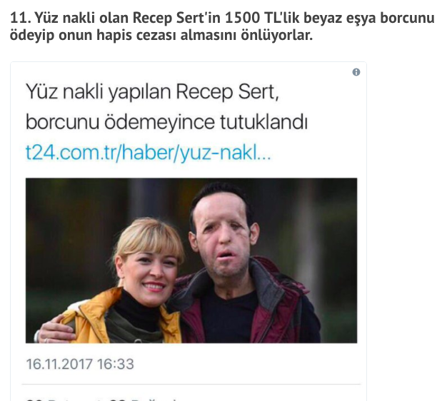Click 'beyaz eşya borcunu' in heading
Screen dimensions: 447x401
[x=369, y=18]
